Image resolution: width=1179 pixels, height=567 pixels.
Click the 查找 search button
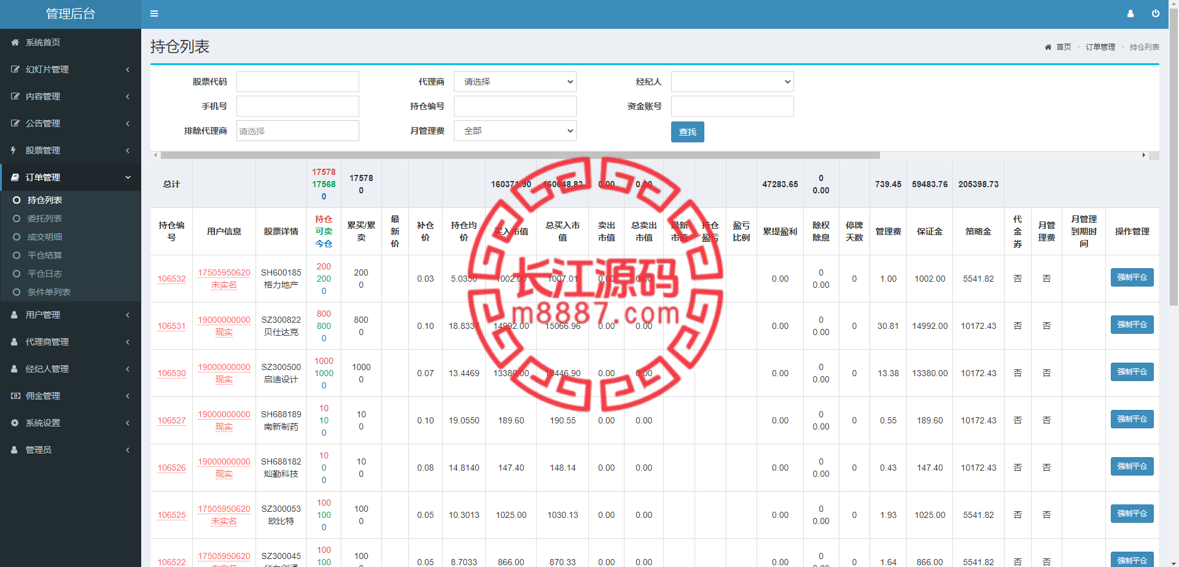(688, 132)
